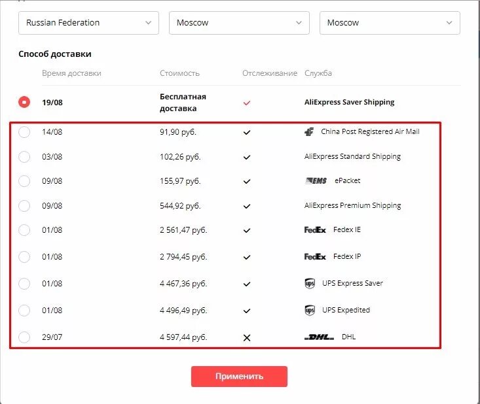Choose China Post Registered Air Mail radio
Screen dimensions: 480x404
coord(24,132)
